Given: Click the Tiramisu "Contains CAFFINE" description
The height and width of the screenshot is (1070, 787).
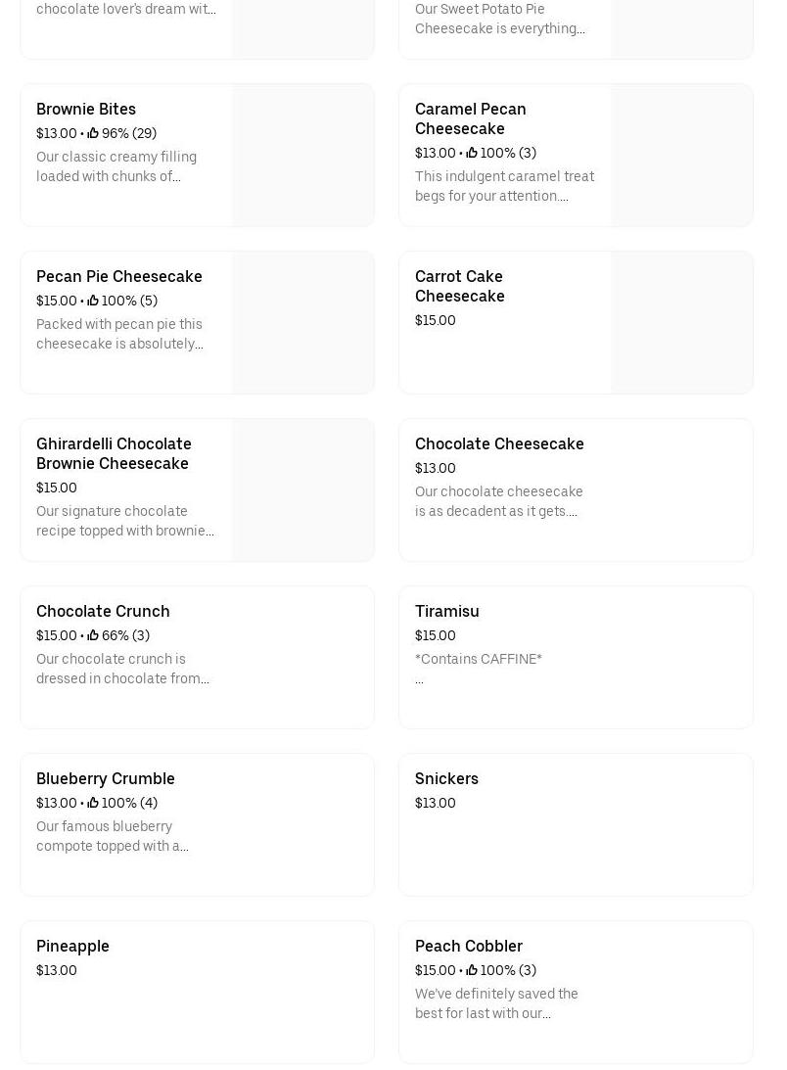Looking at the screenshot, I should [x=479, y=659].
